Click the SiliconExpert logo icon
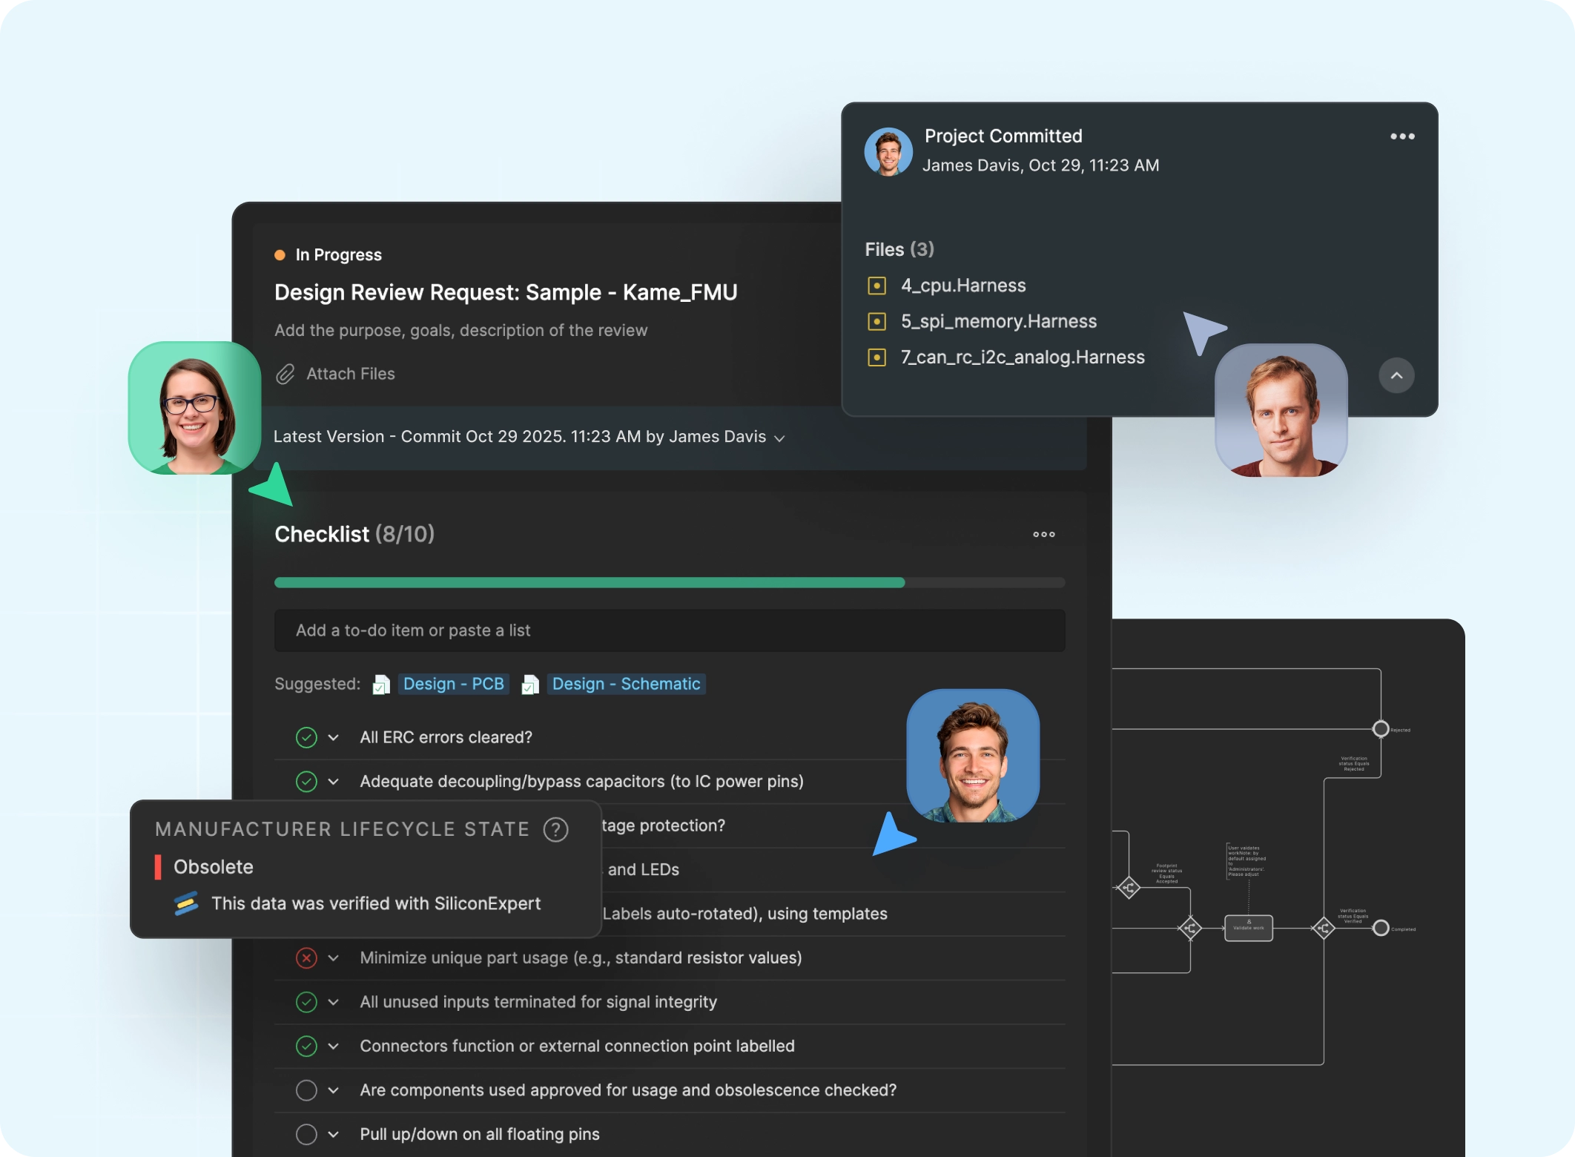1575x1157 pixels. 186,903
